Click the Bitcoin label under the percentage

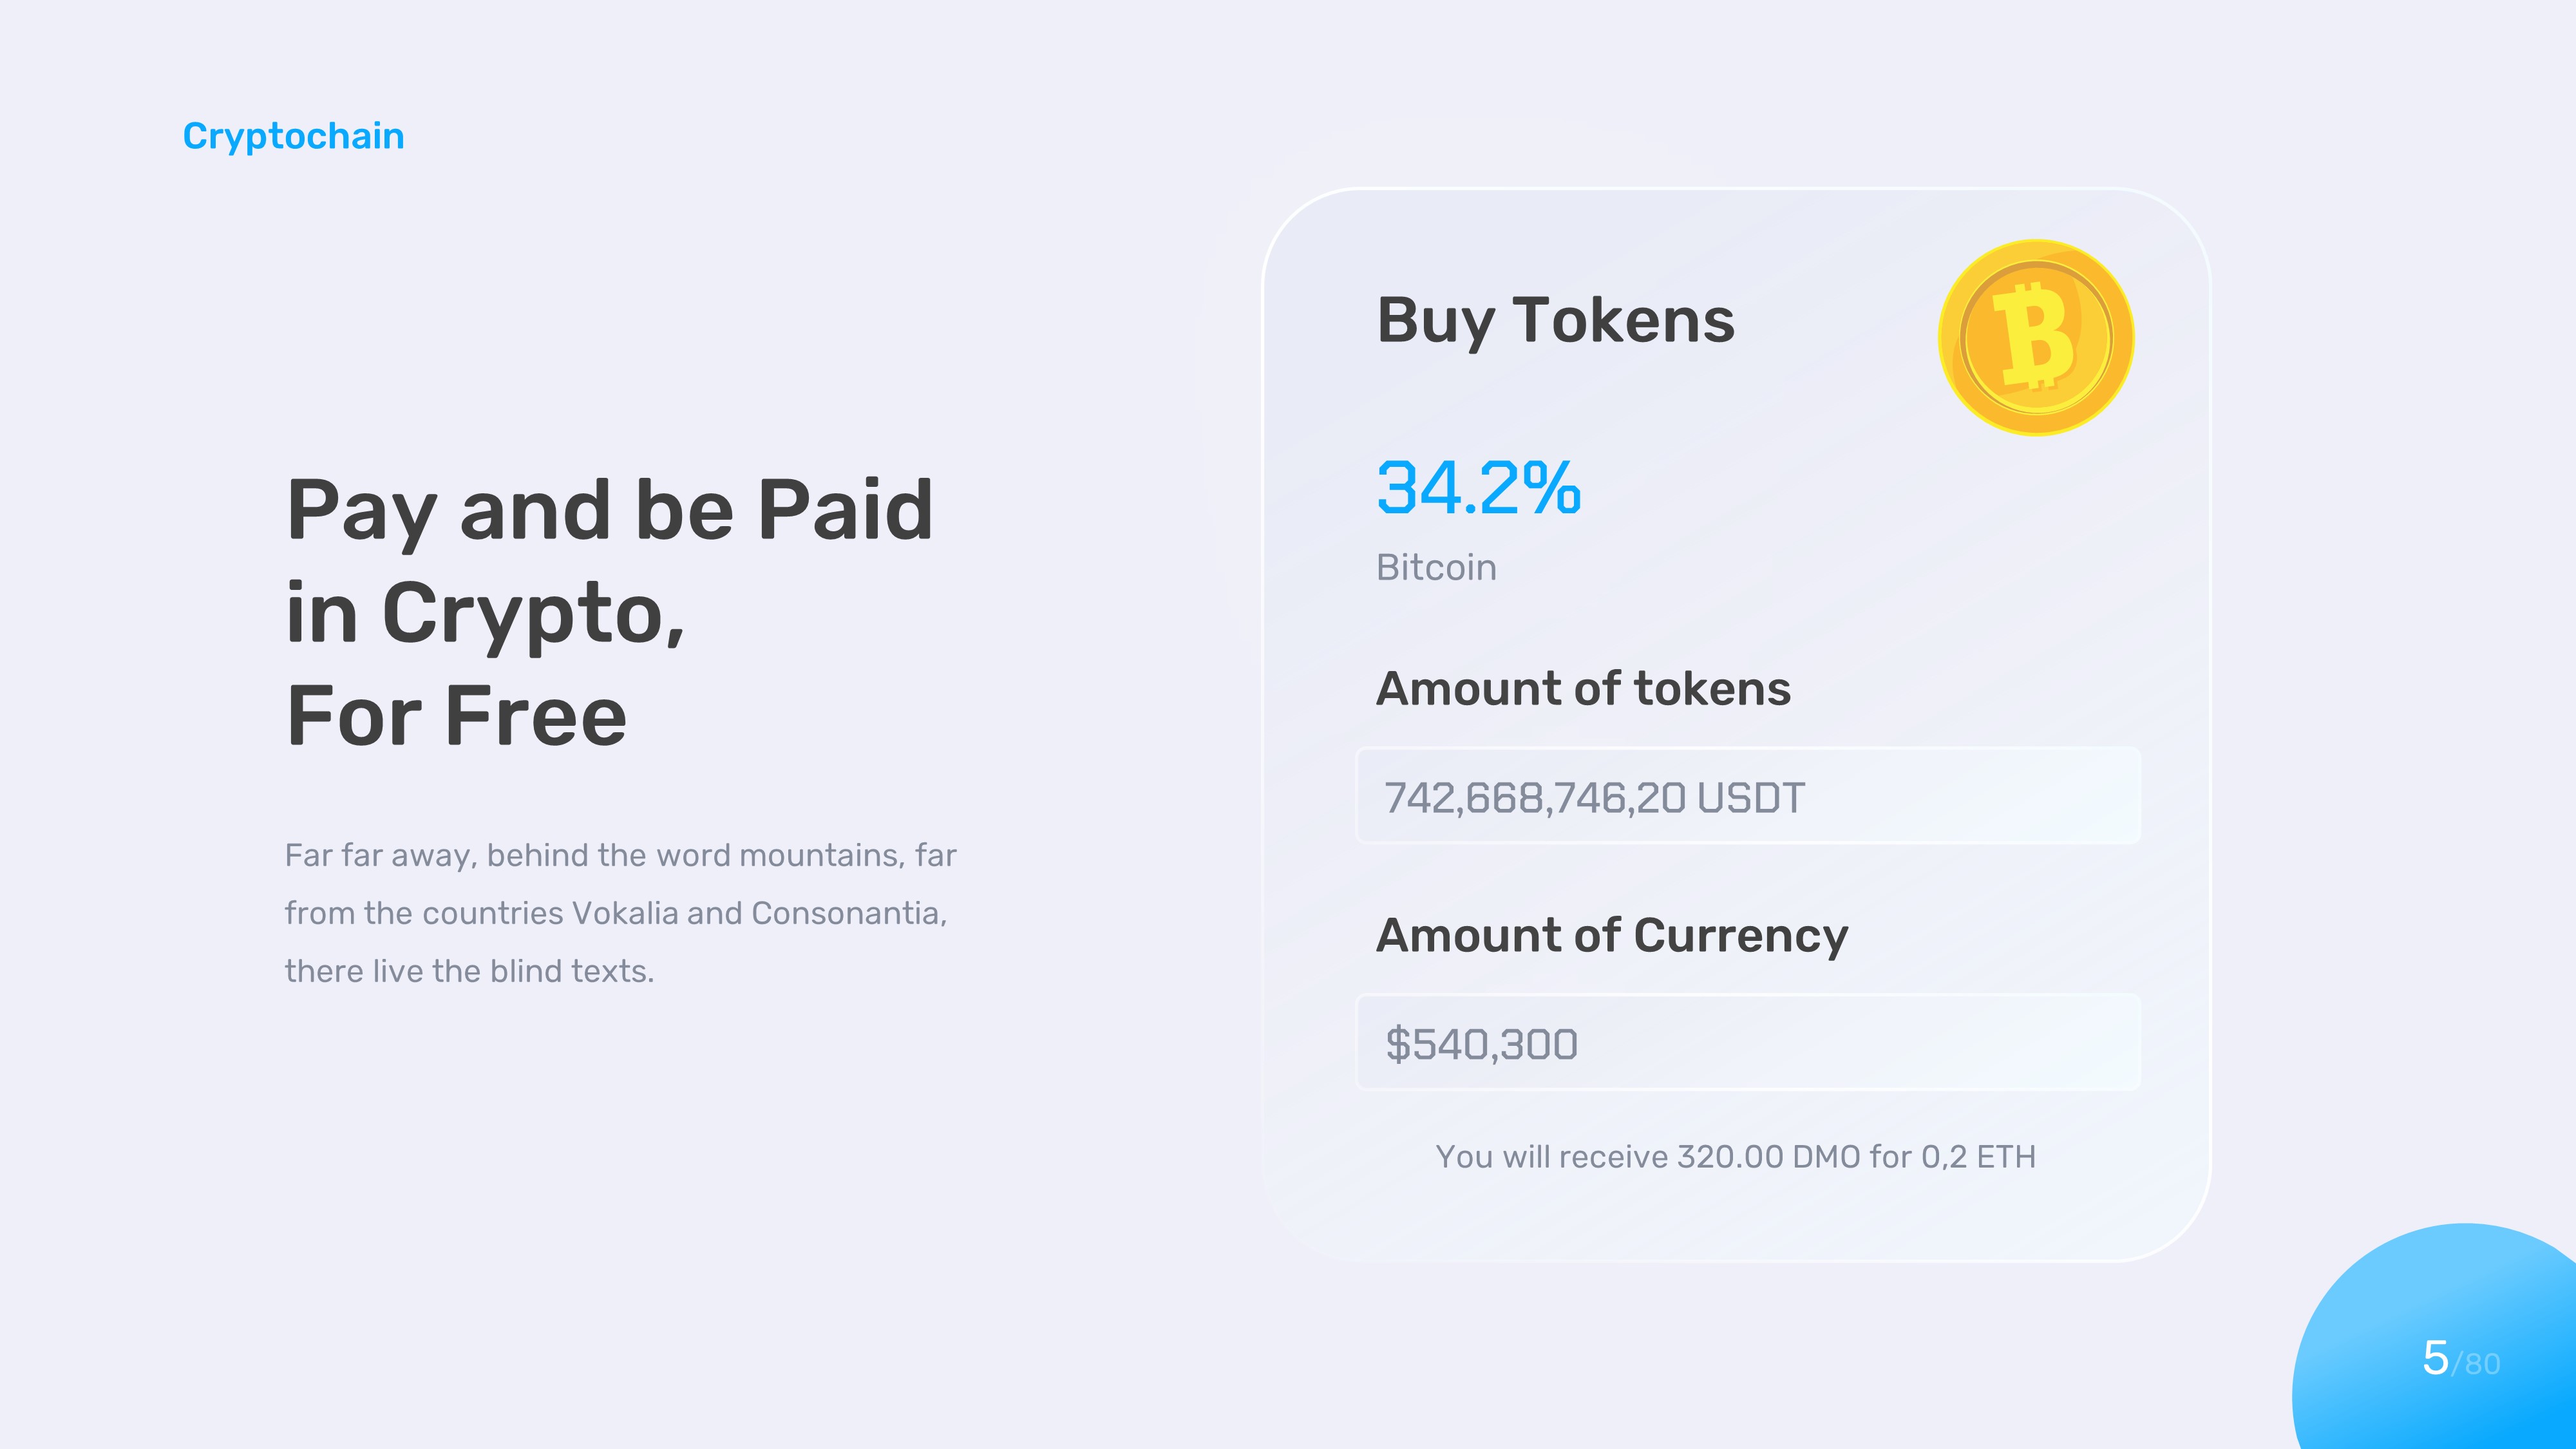pyautogui.click(x=1436, y=568)
